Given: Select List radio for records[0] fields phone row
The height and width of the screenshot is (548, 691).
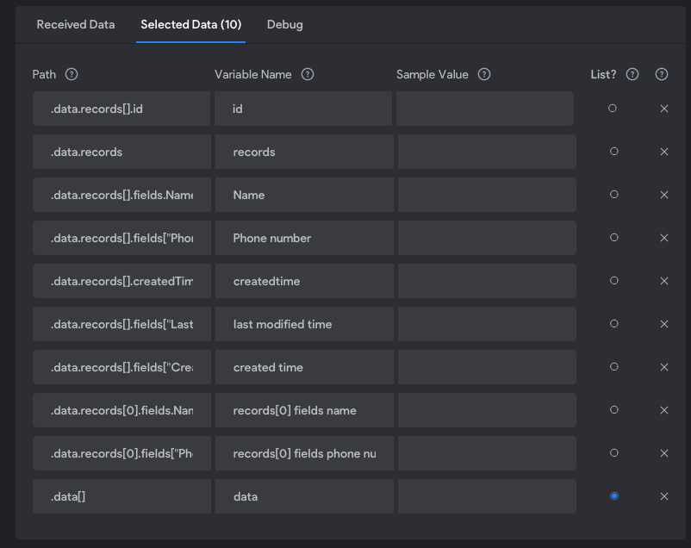Looking at the screenshot, I should [x=613, y=452].
